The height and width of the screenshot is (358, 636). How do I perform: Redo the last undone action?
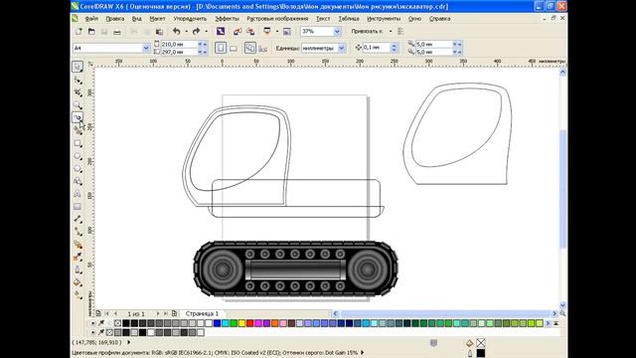pos(197,31)
